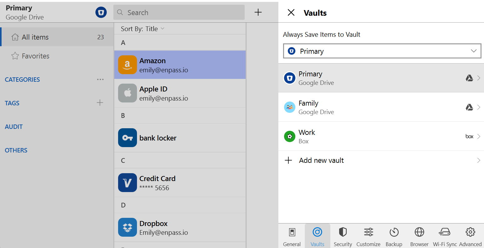Viewport: 484px width, 248px height.
Task: Switch to the Vaults settings tab
Action: pos(317,236)
